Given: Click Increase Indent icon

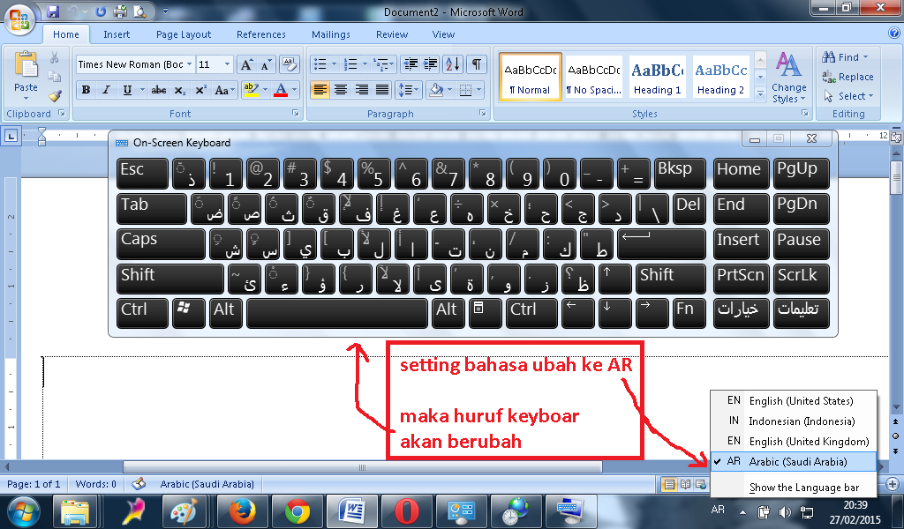Looking at the screenshot, I should tap(431, 63).
